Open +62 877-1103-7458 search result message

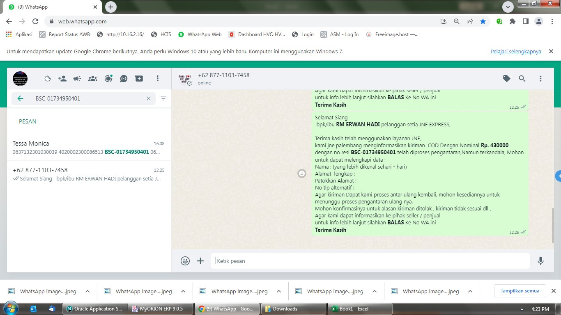[x=89, y=174]
